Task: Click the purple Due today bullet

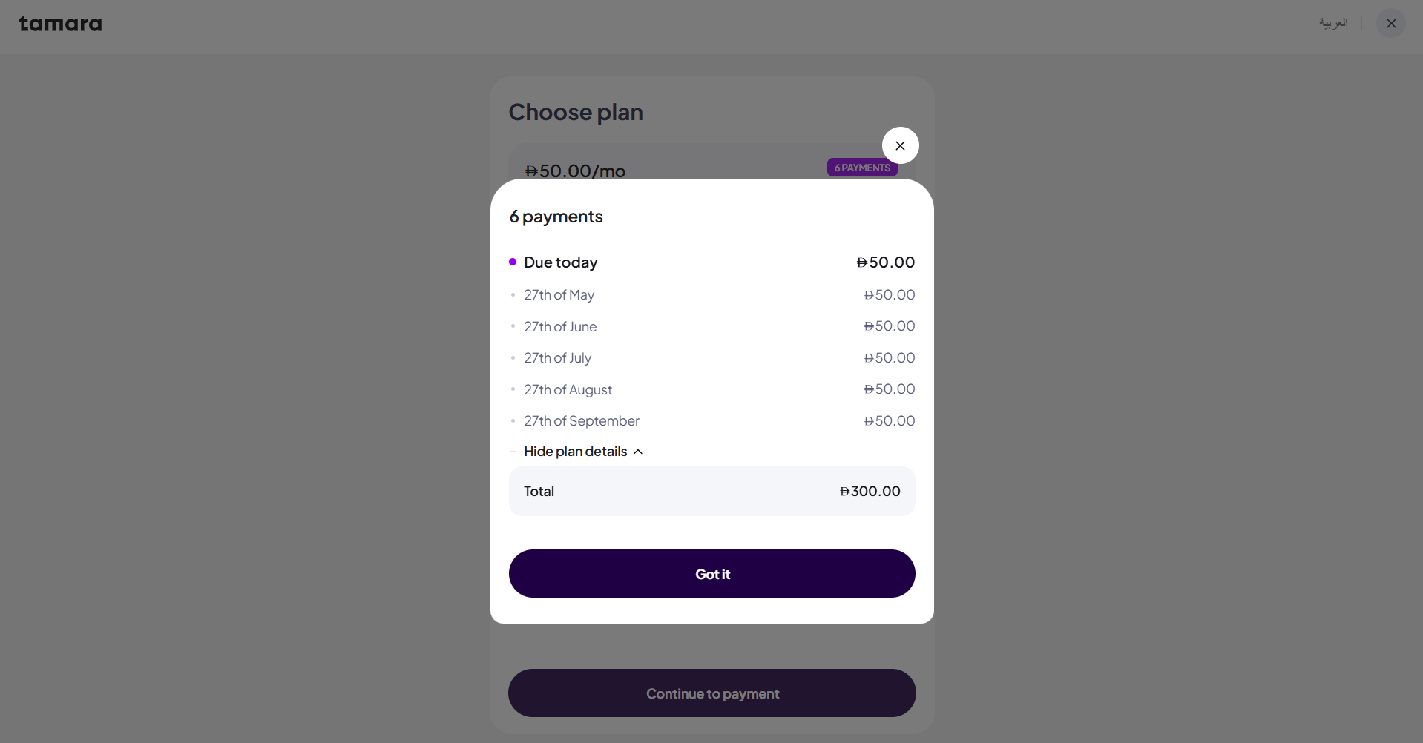Action: coord(513,262)
